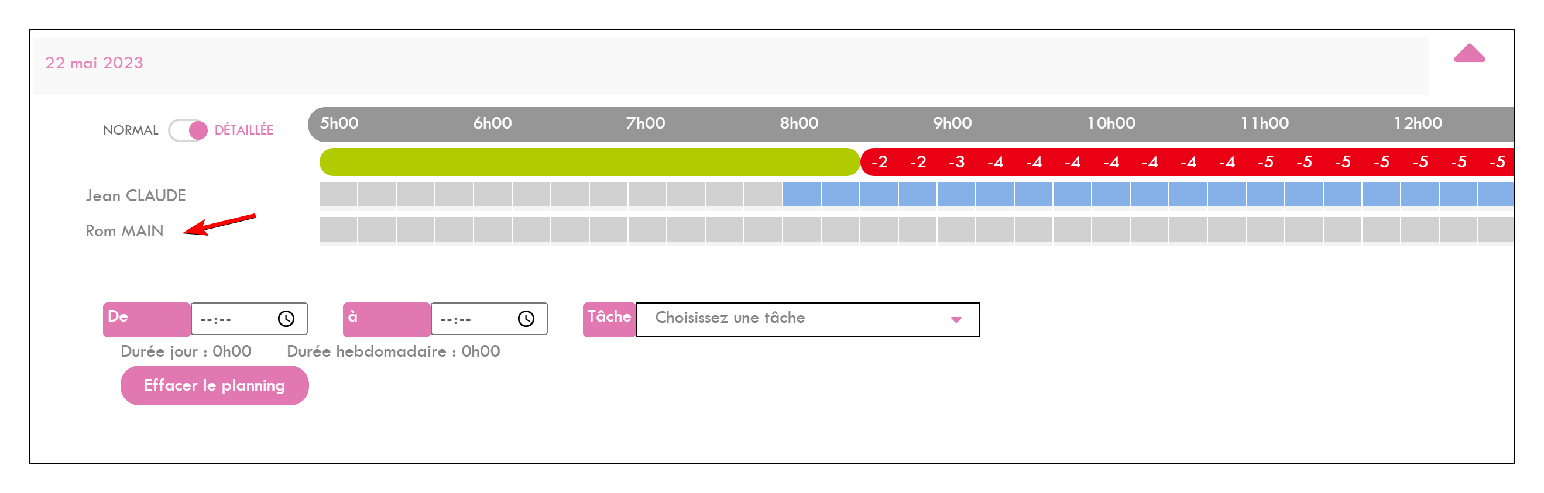Click the 6h00 marker on timeline

tap(492, 123)
